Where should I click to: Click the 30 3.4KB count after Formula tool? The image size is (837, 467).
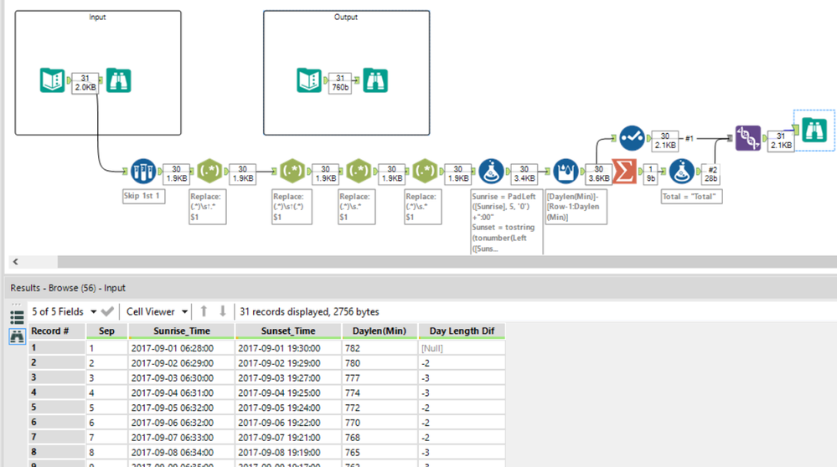tap(524, 174)
